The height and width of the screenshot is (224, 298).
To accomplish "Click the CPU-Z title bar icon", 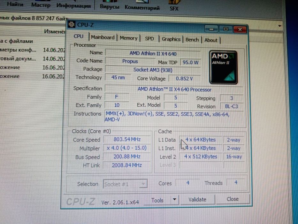I will pos(72,25).
